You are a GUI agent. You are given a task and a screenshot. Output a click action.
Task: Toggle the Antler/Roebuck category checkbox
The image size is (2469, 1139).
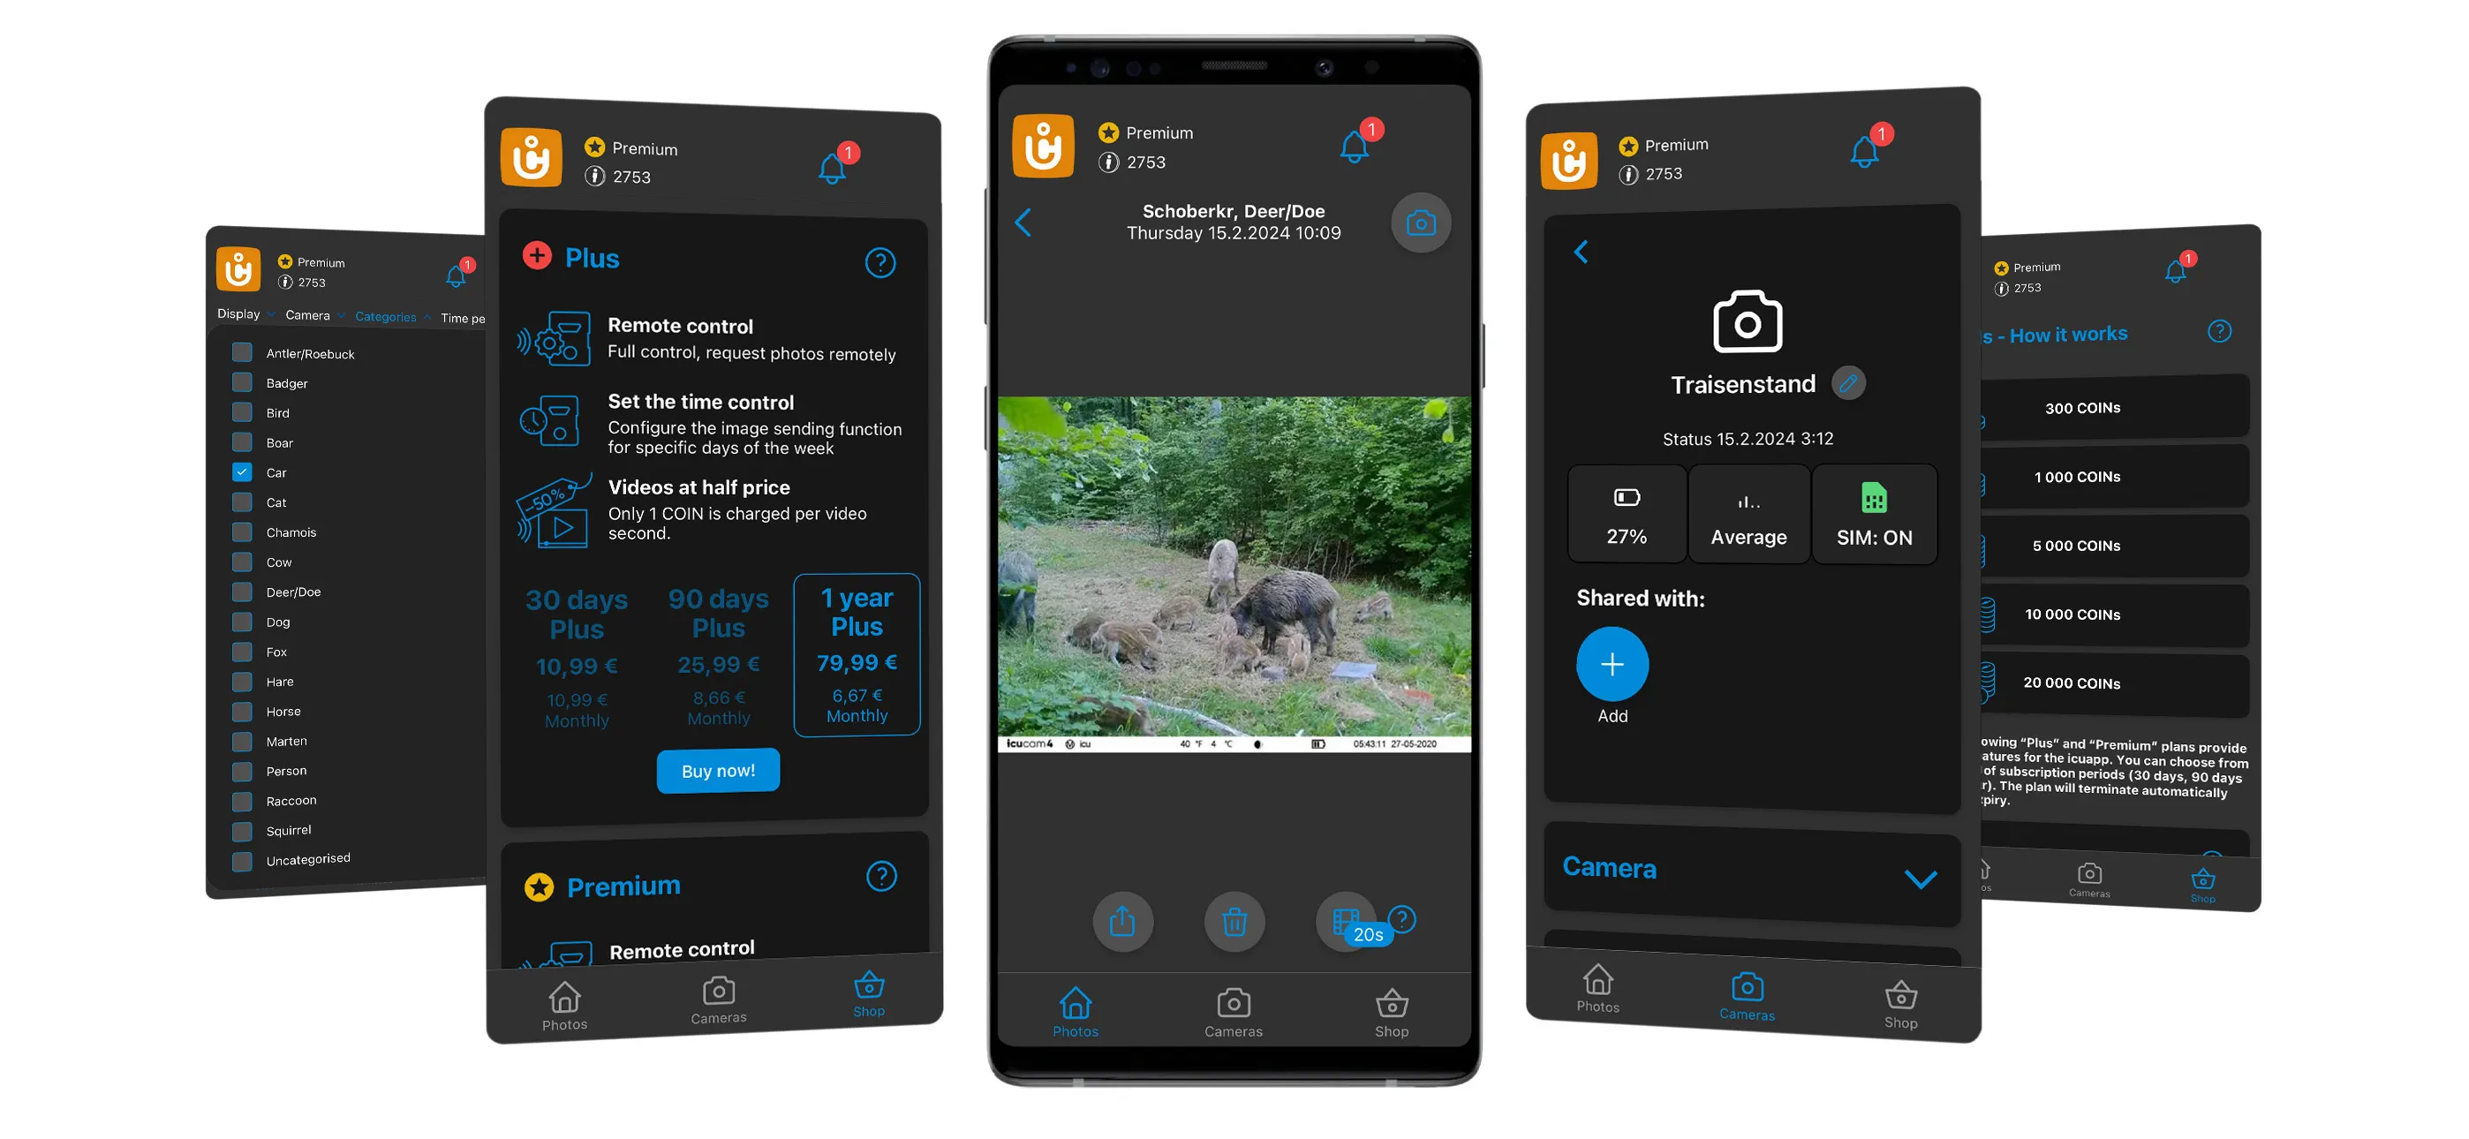pos(241,353)
